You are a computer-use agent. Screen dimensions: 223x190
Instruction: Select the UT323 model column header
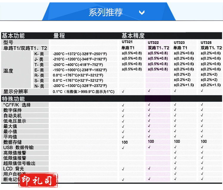[x=179, y=42]
